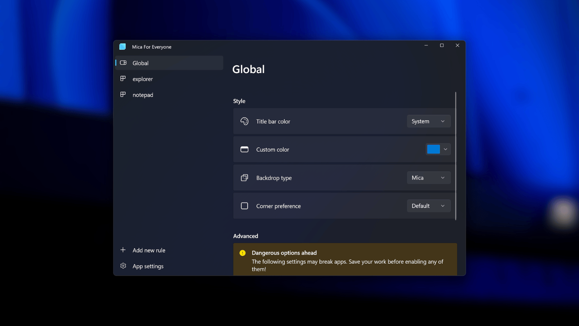Click the notepad rule icon in sidebar
579x326 pixels.
tap(123, 95)
